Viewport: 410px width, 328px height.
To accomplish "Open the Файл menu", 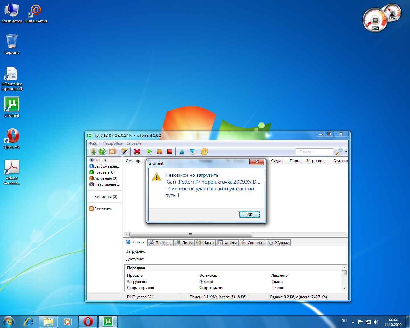I will pos(94,143).
